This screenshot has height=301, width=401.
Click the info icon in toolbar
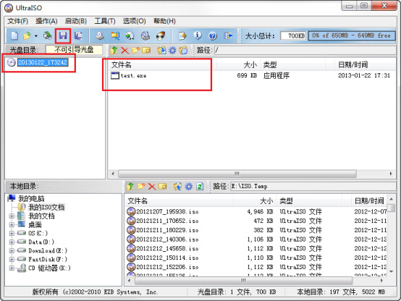198,35
